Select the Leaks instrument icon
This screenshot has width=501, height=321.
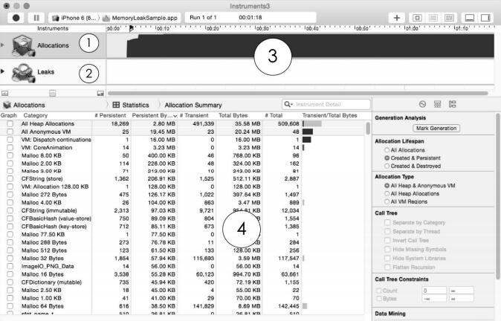coord(25,73)
